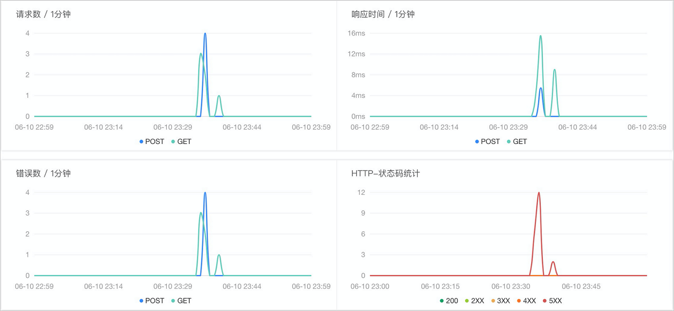Click the 请求数 / 1分钟 chart title
The height and width of the screenshot is (311, 674).
43,14
